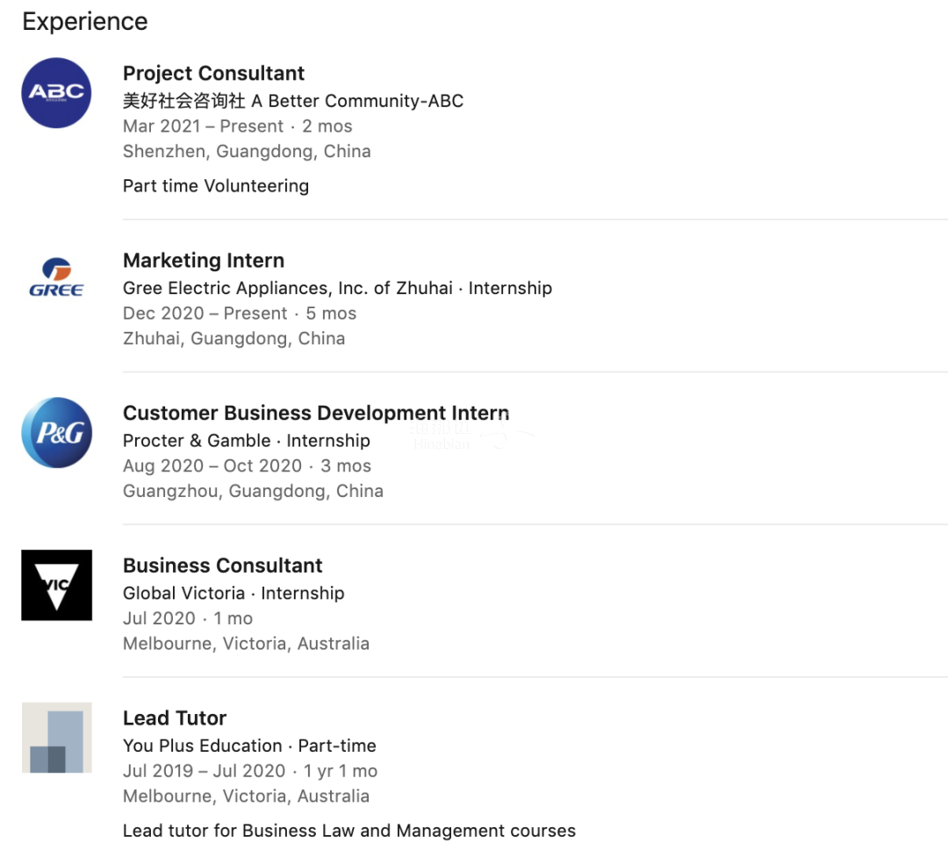Visit Gree Electric Appliances company link
The height and width of the screenshot is (865, 948).
pos(287,288)
